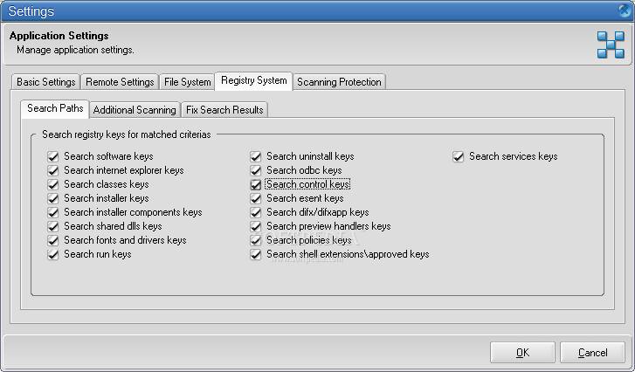Disable Search preview handlers keys
This screenshot has height=372, width=635.
click(x=257, y=227)
